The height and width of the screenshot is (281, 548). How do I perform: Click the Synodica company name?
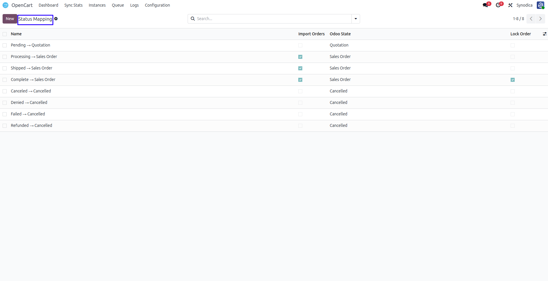[x=524, y=5]
